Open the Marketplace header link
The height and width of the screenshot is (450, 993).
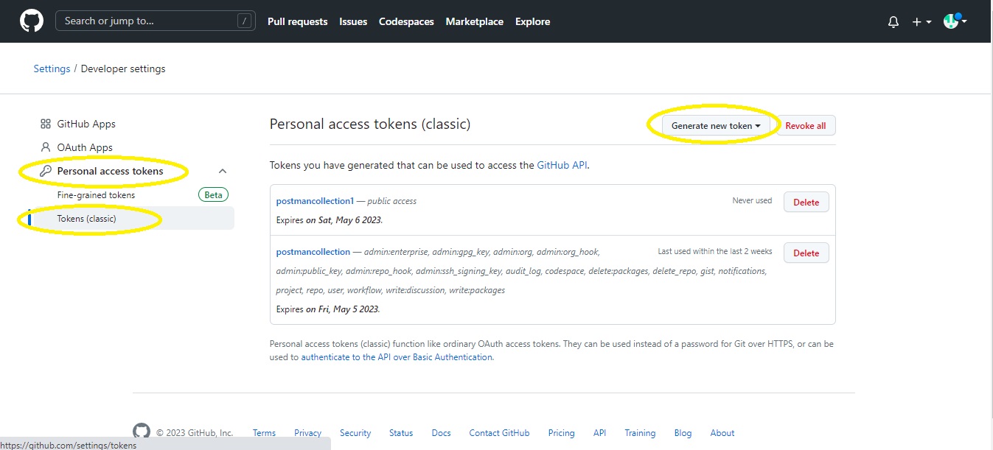pyautogui.click(x=474, y=22)
